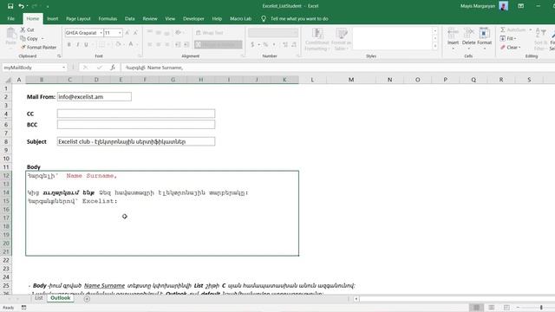Open Conditional Formatting menu
Image resolution: width=555 pixels, height=312 pixels.
point(317,39)
